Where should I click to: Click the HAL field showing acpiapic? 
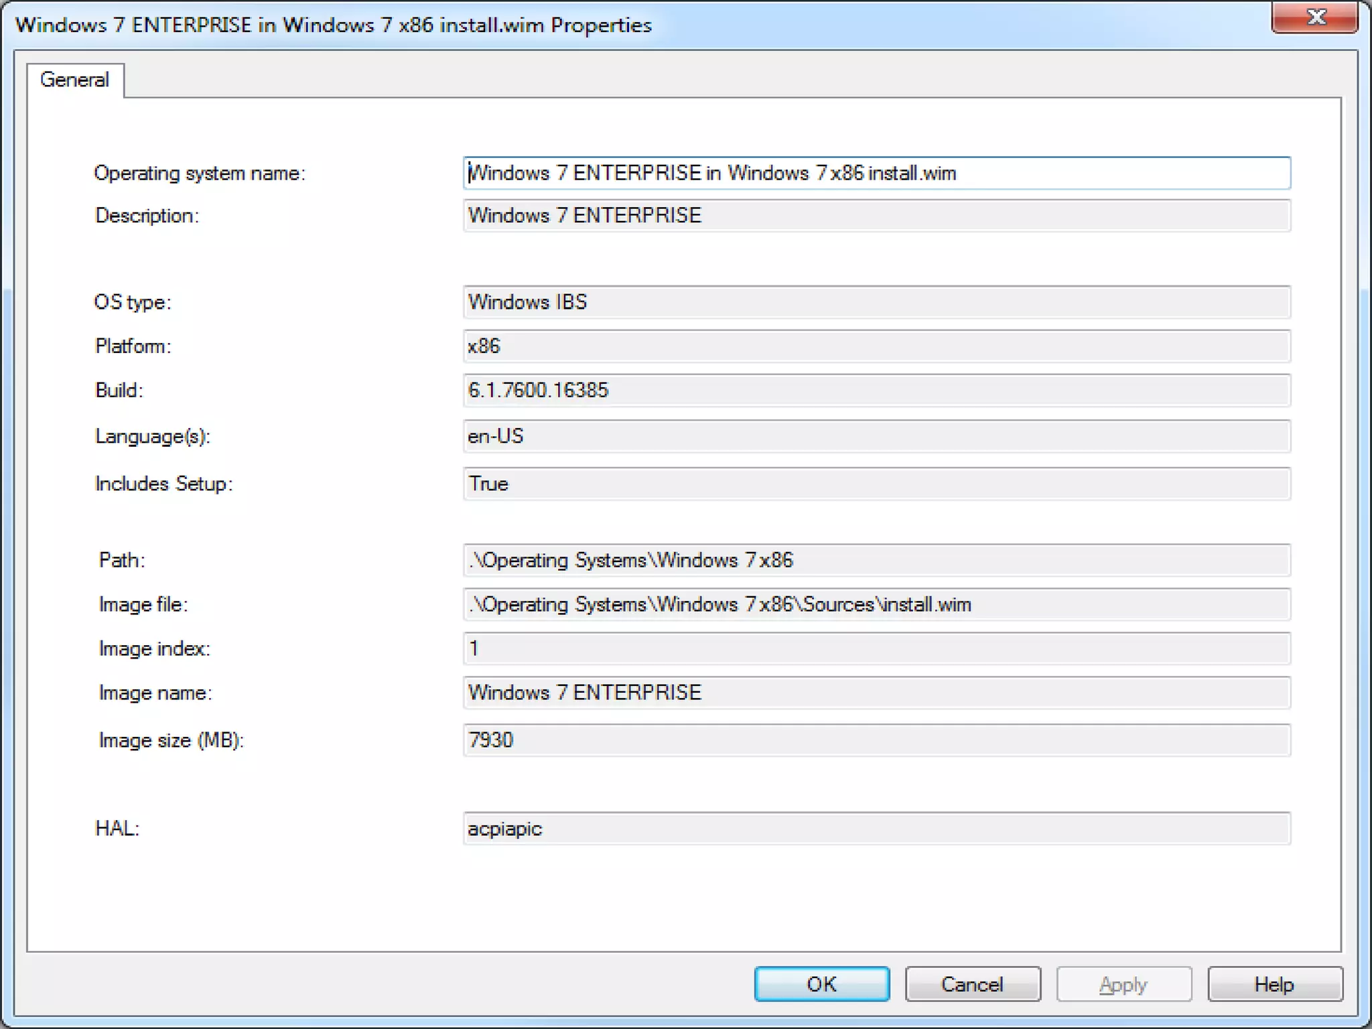pyautogui.click(x=876, y=829)
